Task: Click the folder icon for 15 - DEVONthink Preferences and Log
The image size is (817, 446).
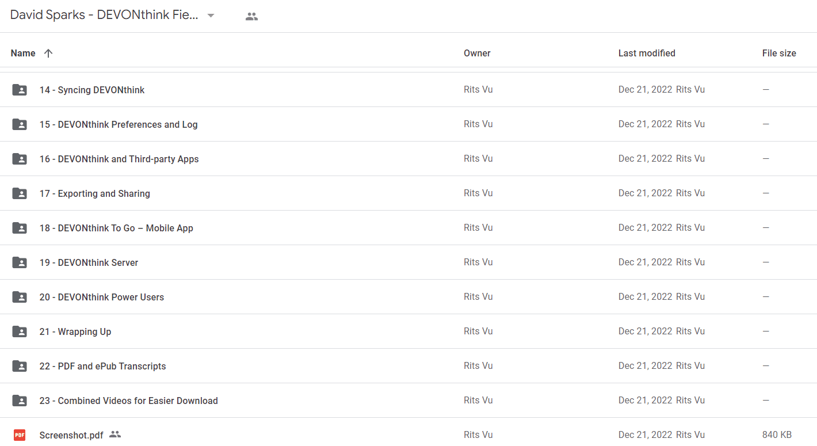Action: [x=20, y=124]
